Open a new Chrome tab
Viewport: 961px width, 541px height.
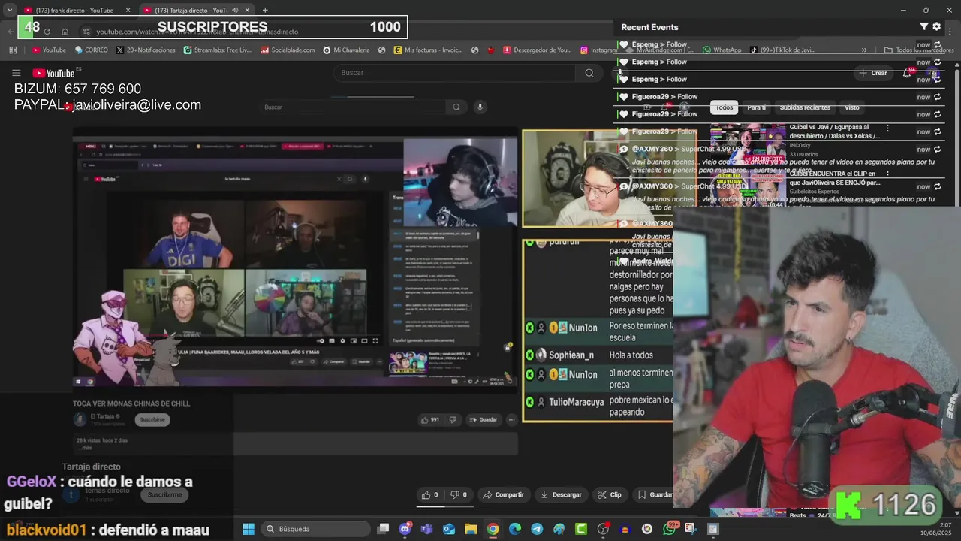coord(265,11)
